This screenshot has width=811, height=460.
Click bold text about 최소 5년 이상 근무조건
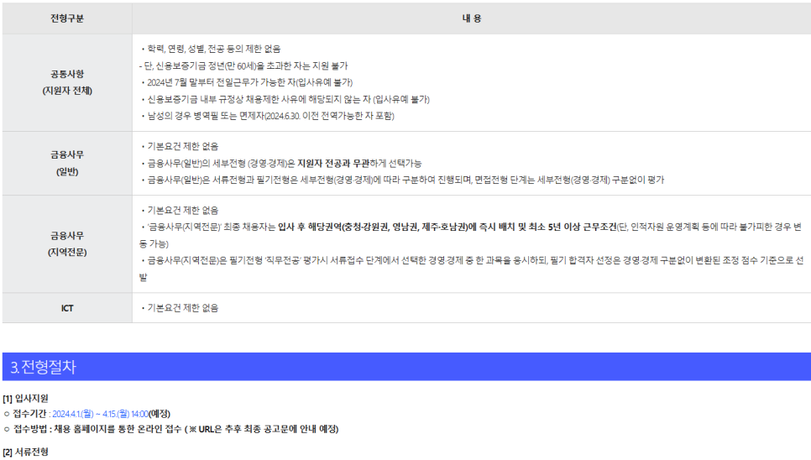447,227
